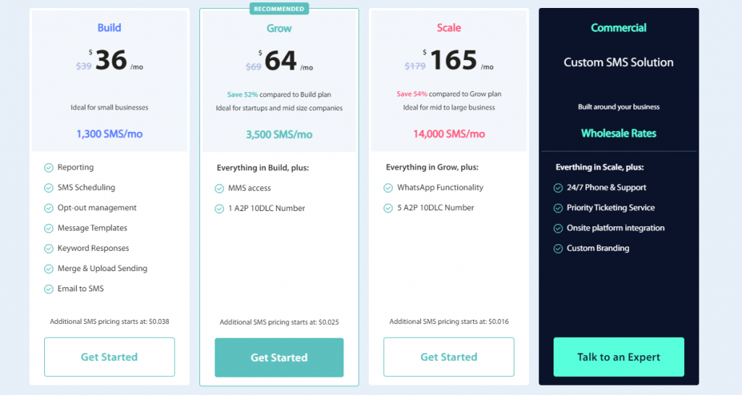Click the check icon by 24/7 Phone & Support
The image size is (742, 395).
point(558,188)
